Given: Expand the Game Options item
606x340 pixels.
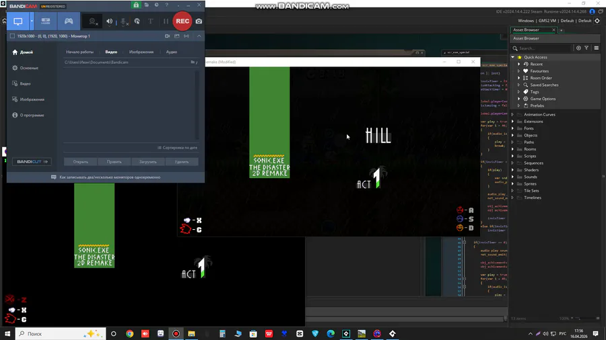Looking at the screenshot, I should (x=518, y=99).
